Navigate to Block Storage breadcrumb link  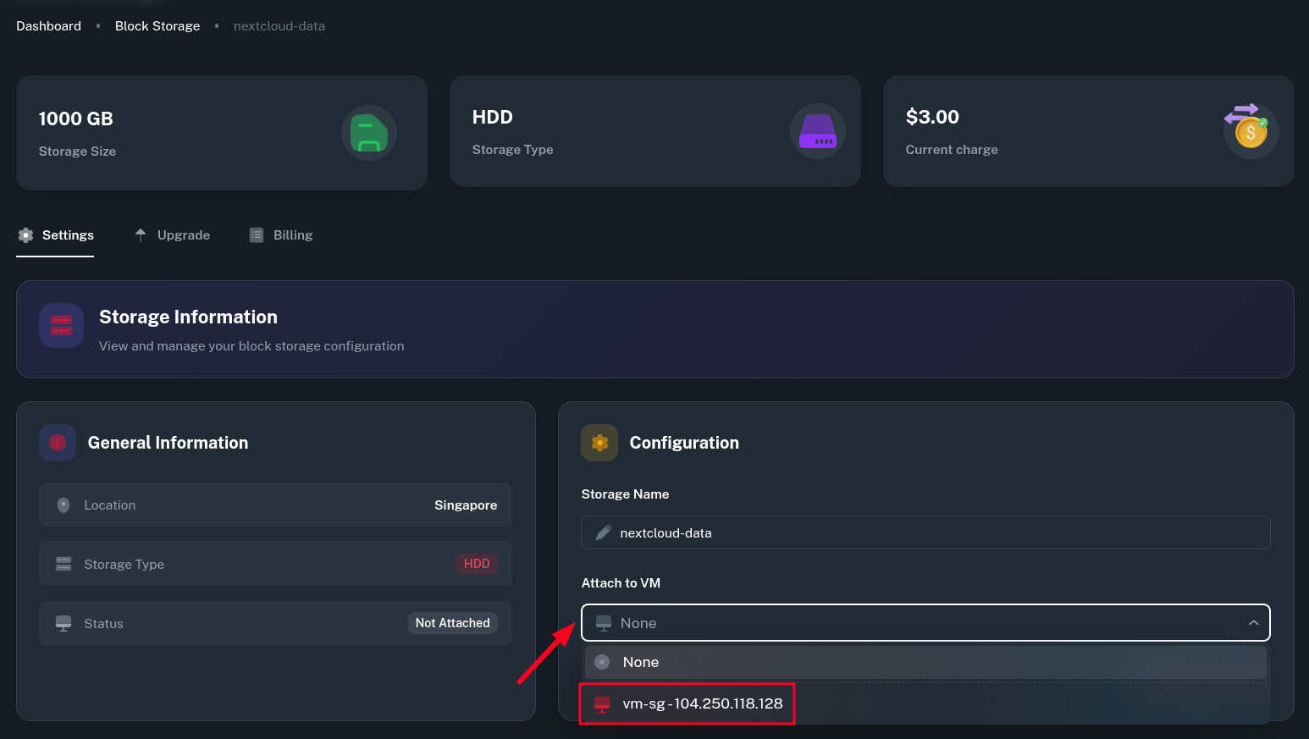[157, 26]
